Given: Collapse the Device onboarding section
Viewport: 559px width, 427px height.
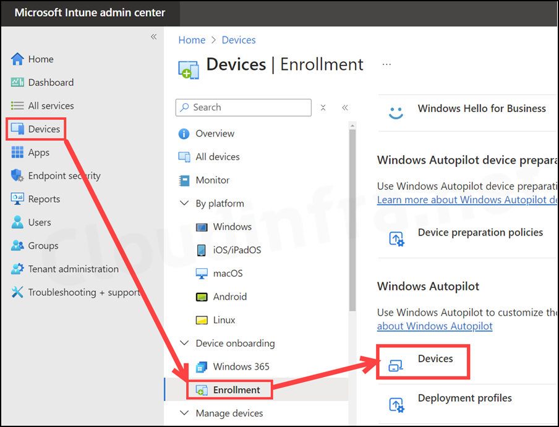Looking at the screenshot, I should click(x=184, y=344).
